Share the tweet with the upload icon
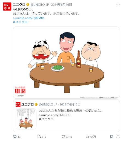Image resolution: width=123 pixels, height=141 pixels. click(x=118, y=137)
